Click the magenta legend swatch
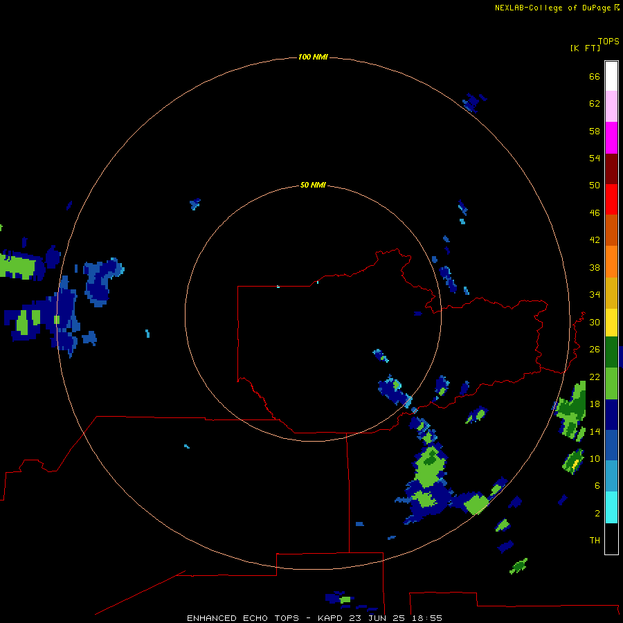The height and width of the screenshot is (623, 623). [x=611, y=138]
